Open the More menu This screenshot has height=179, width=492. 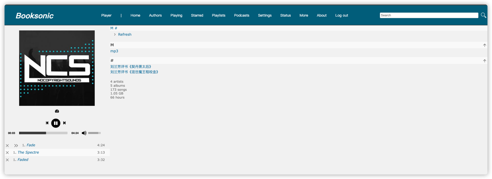[304, 15]
